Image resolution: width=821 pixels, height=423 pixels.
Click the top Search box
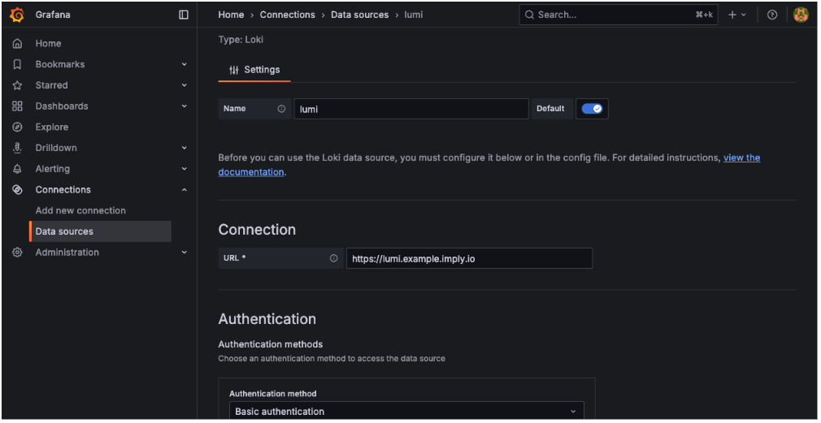coord(619,15)
